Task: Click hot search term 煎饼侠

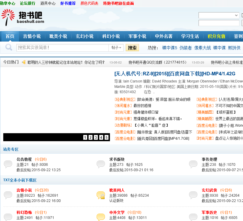Action: pos(234,48)
